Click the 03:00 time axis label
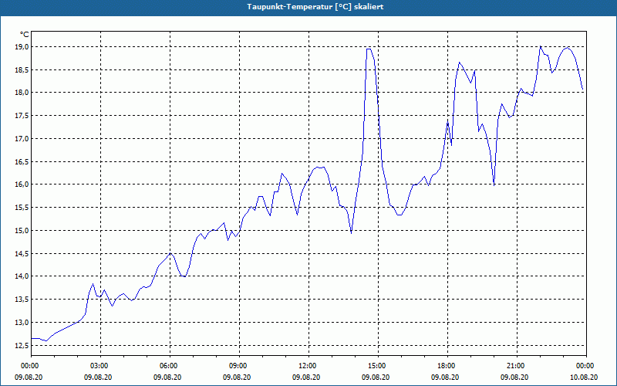 (100, 366)
